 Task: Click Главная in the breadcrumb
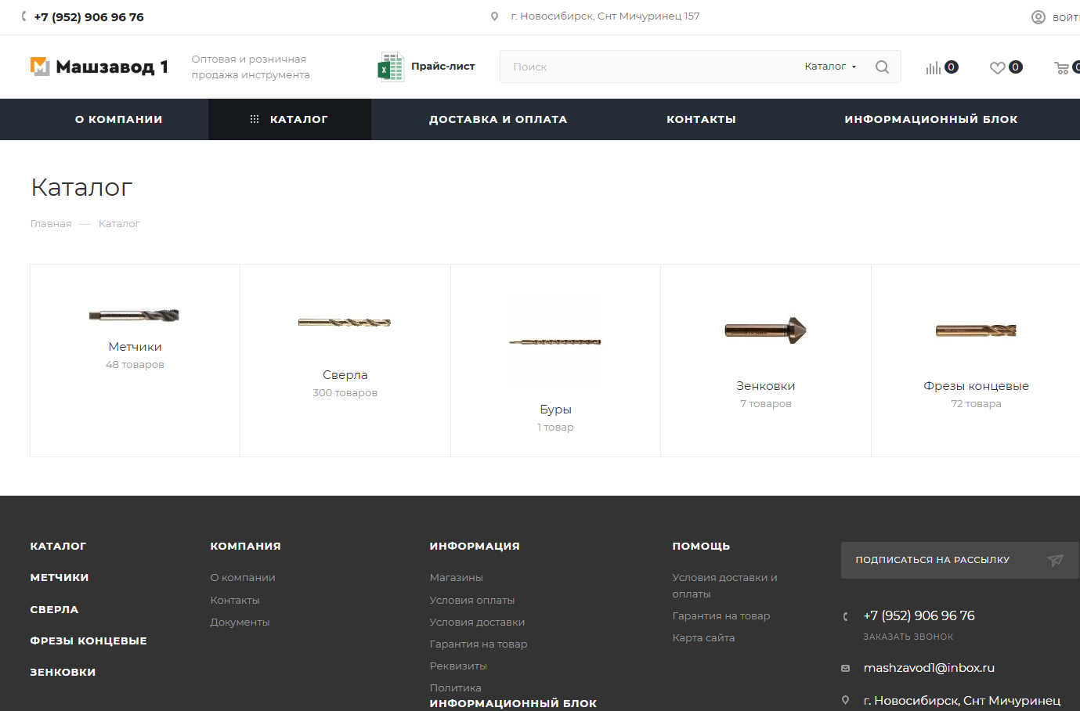click(x=51, y=224)
